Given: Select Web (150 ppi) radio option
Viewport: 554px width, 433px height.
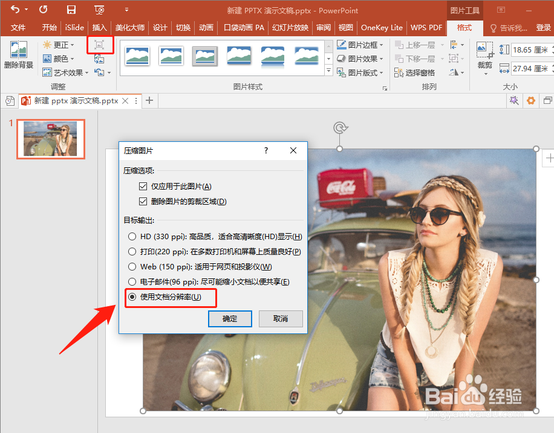Looking at the screenshot, I should 132,267.
